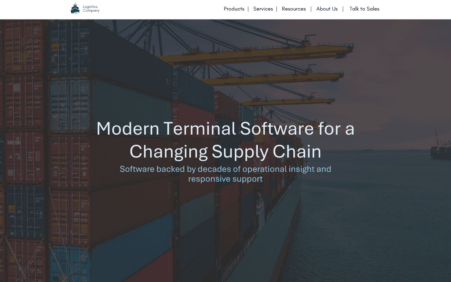Viewport: 451px width, 282px height.
Task: Open the Products menu
Action: coord(234,9)
